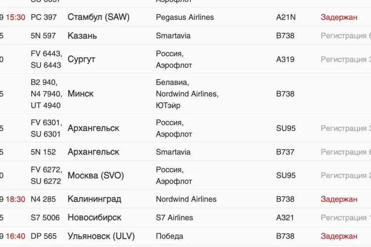Image resolution: width=371 pixels, height=247 pixels.
Task: Click flight number FV 6443
Action: coord(46,54)
